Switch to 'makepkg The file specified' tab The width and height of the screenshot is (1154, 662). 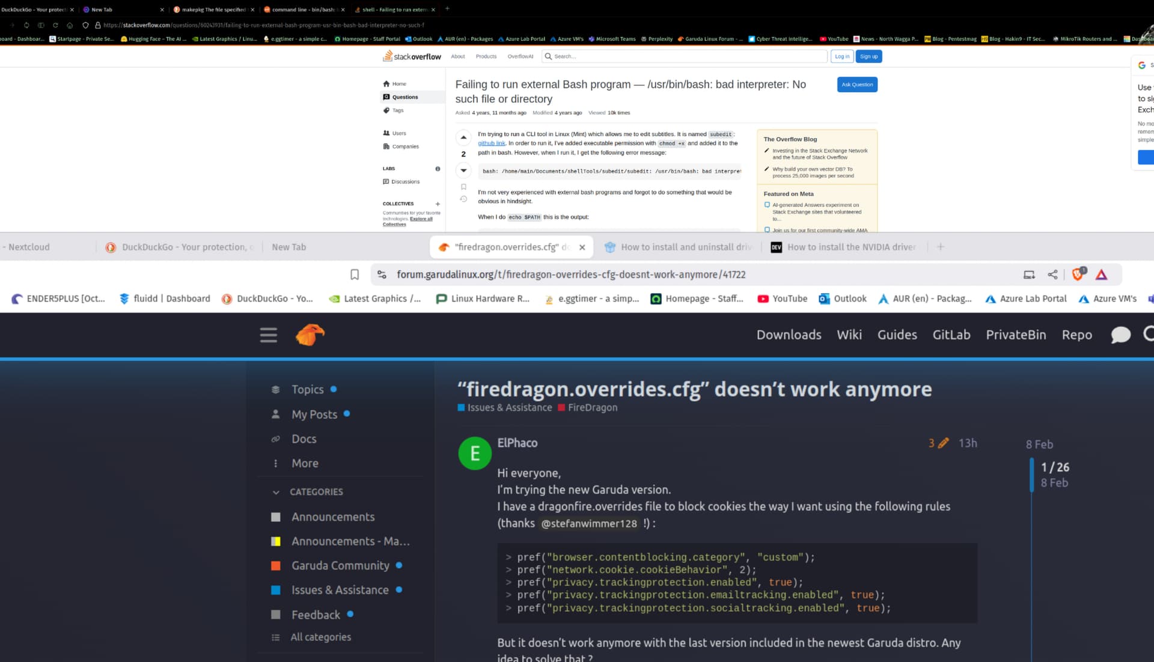click(213, 10)
